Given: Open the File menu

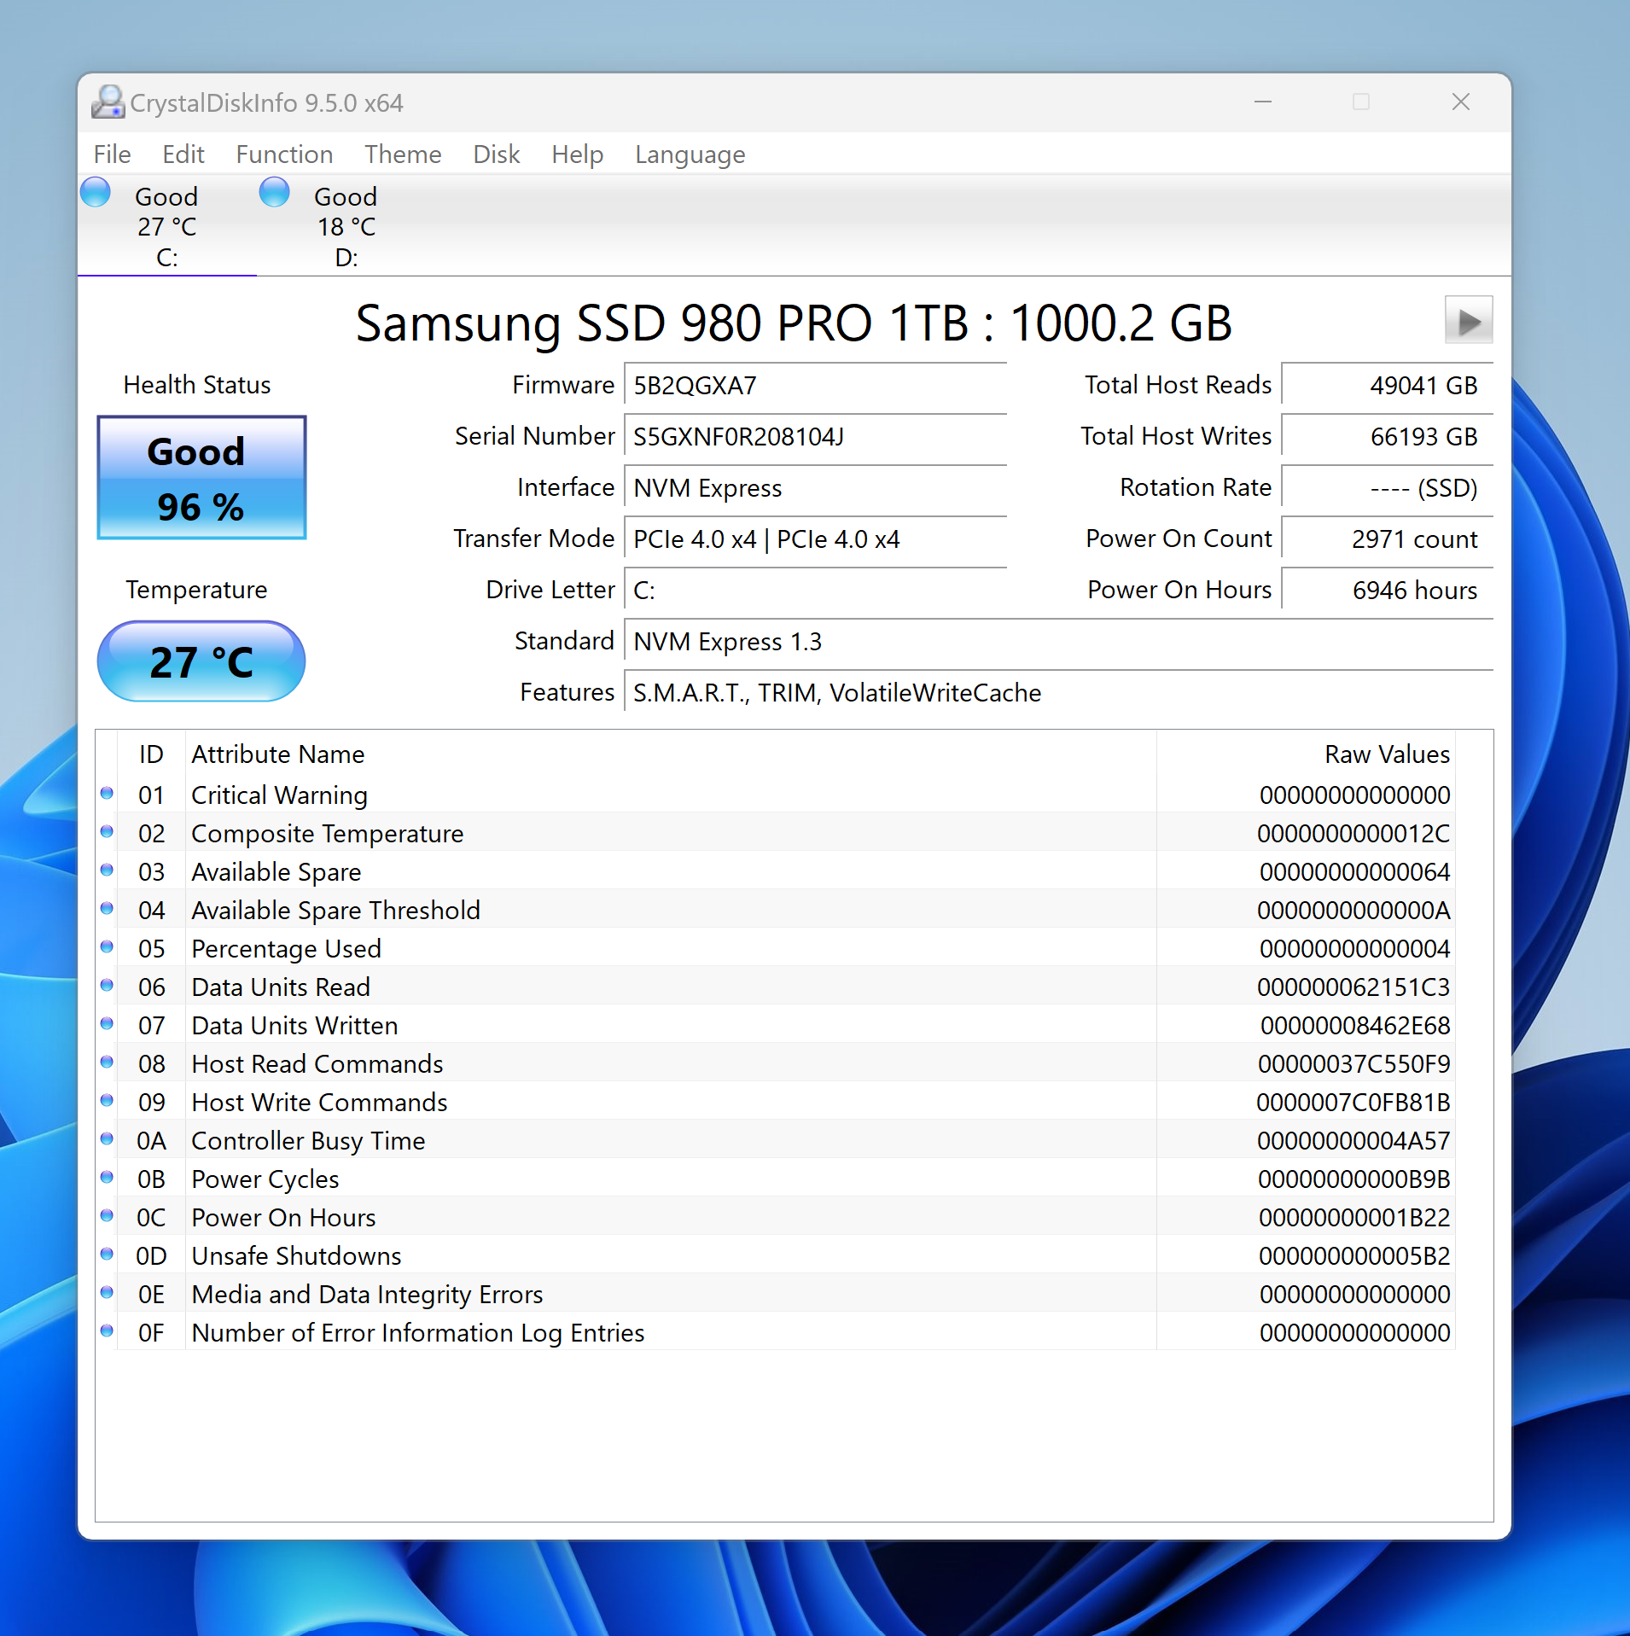Looking at the screenshot, I should pyautogui.click(x=112, y=154).
